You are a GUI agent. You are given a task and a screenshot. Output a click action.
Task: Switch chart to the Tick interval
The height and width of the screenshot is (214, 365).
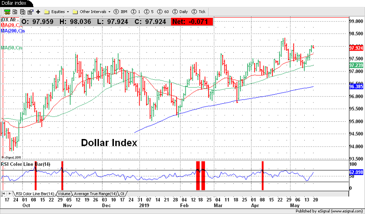point(199,12)
